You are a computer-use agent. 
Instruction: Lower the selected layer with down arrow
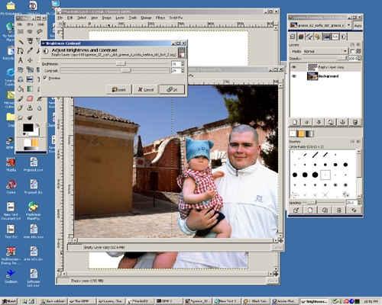click(x=319, y=122)
